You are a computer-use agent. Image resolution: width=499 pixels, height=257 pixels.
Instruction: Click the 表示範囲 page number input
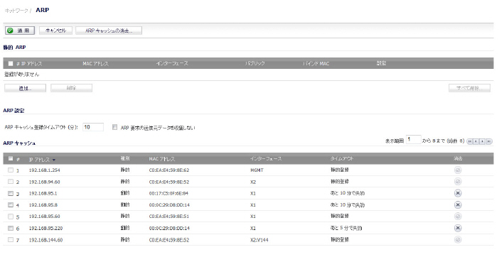414,140
